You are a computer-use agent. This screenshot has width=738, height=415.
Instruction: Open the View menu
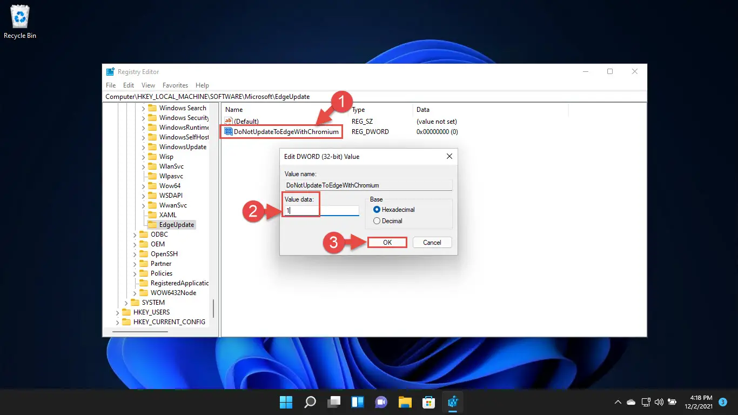(x=148, y=85)
